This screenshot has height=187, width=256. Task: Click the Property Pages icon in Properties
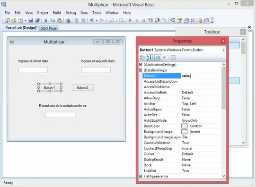173,58
